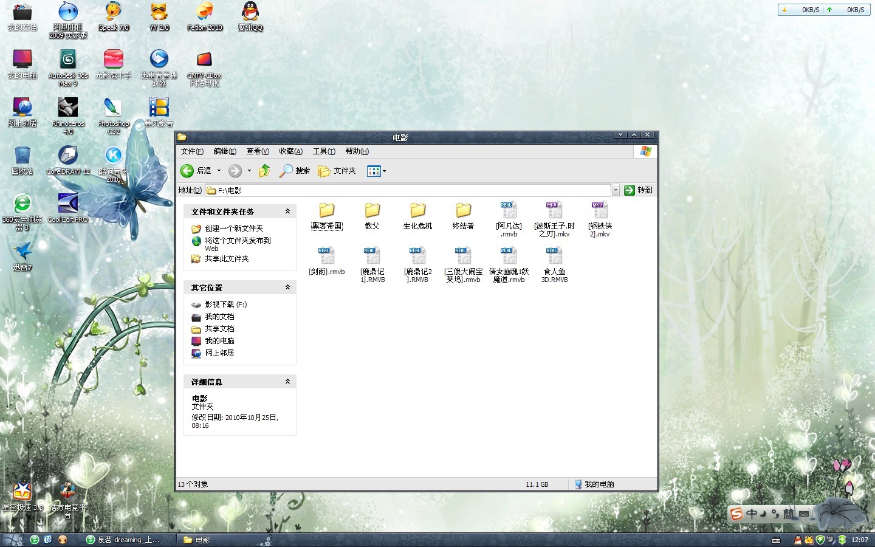
Task: Click the Up one level folder icon
Action: [x=264, y=171]
